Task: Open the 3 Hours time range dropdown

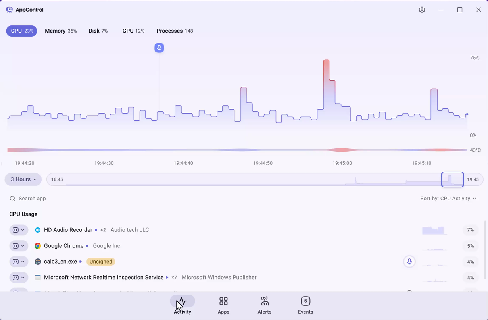Action: [23, 179]
